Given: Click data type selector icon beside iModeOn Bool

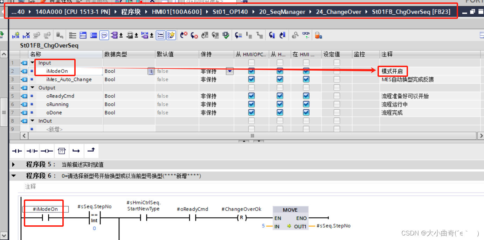Looking at the screenshot, I should [151, 71].
